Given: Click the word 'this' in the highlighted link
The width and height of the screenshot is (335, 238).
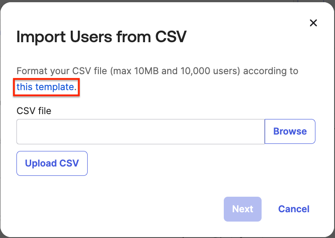Looking at the screenshot, I should pyautogui.click(x=24, y=87).
